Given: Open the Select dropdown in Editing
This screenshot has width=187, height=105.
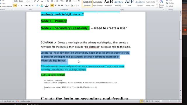Looking at the screenshot, I should (171, 6).
